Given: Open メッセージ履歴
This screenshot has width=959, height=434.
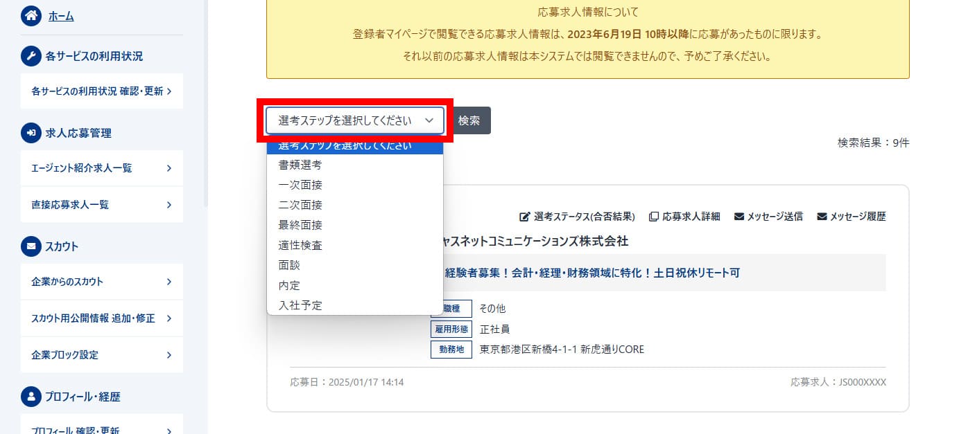Looking at the screenshot, I should coord(858,217).
